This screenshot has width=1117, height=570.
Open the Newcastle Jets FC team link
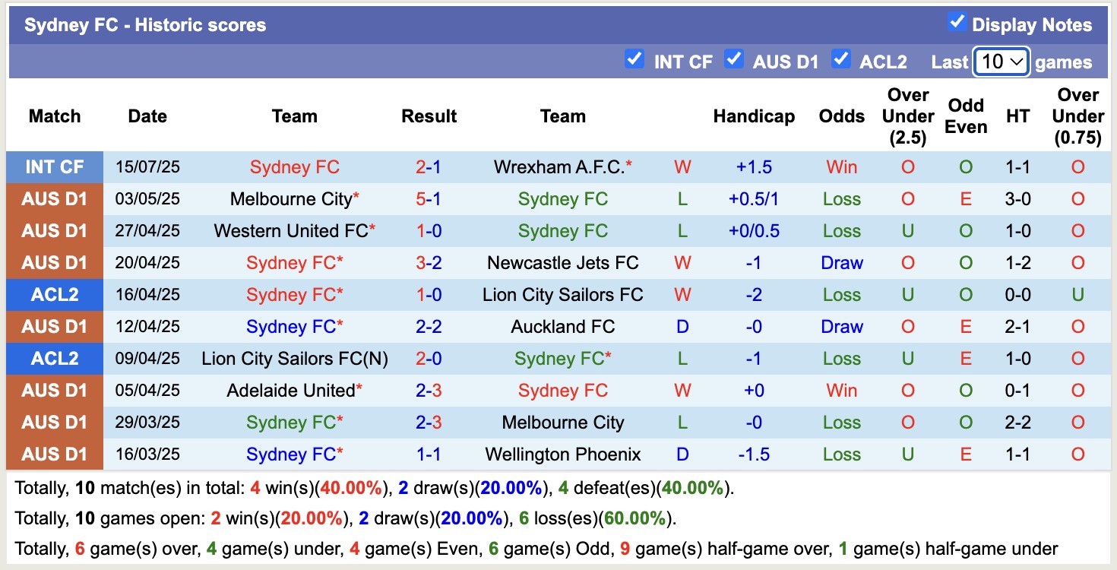click(x=562, y=262)
